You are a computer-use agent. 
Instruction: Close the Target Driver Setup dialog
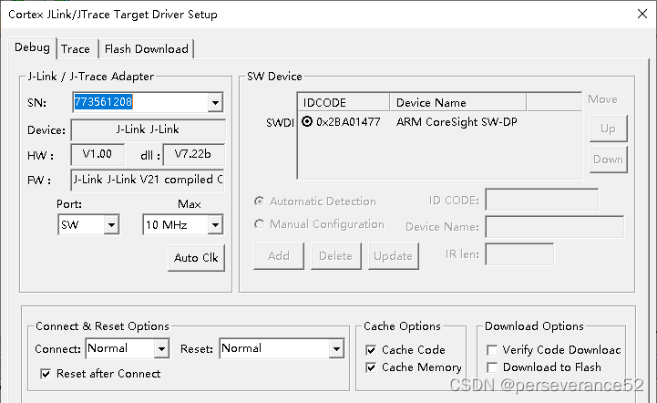coord(642,14)
